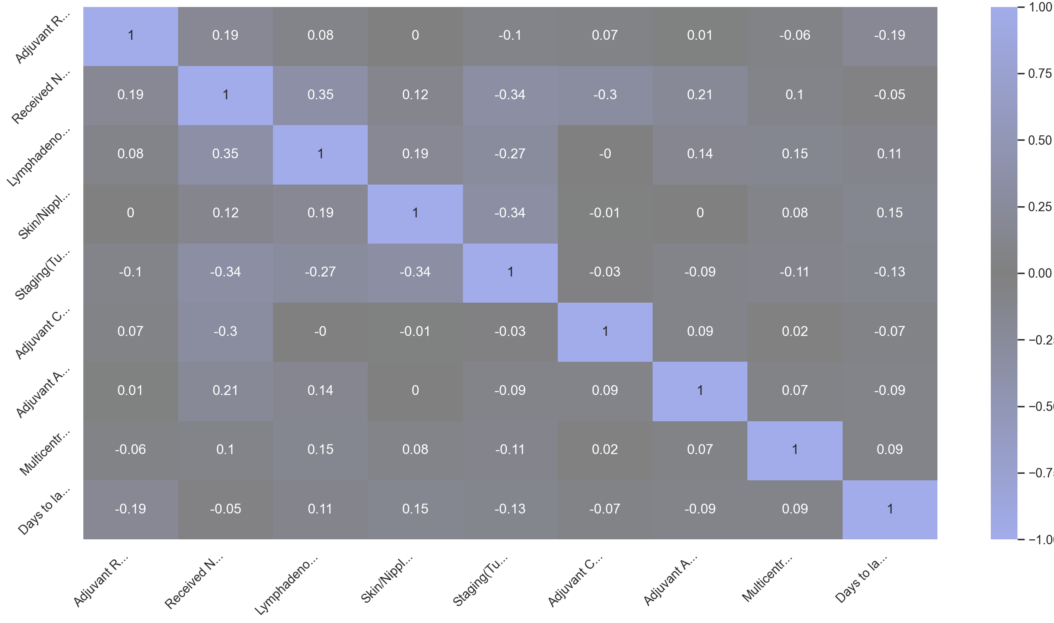Image resolution: width=1054 pixels, height=623 pixels.
Task: Click the 0.00 tick label on the colorbar
Action: tap(1039, 273)
